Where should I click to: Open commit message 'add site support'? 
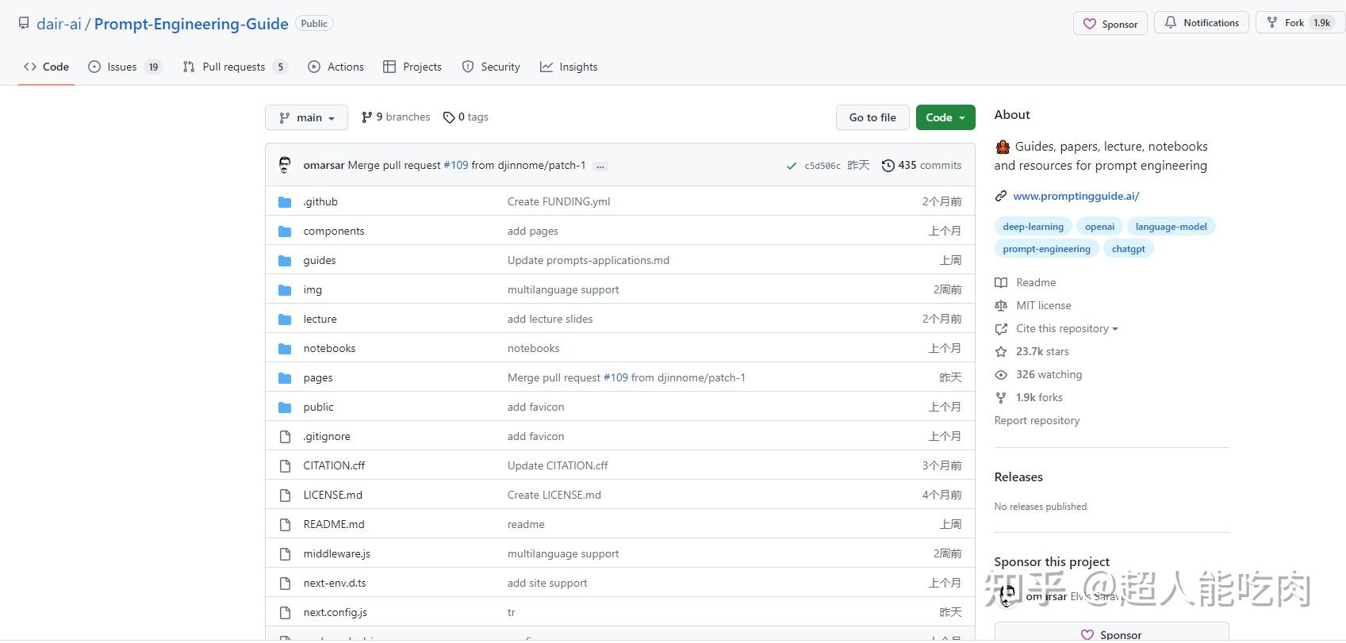click(547, 584)
